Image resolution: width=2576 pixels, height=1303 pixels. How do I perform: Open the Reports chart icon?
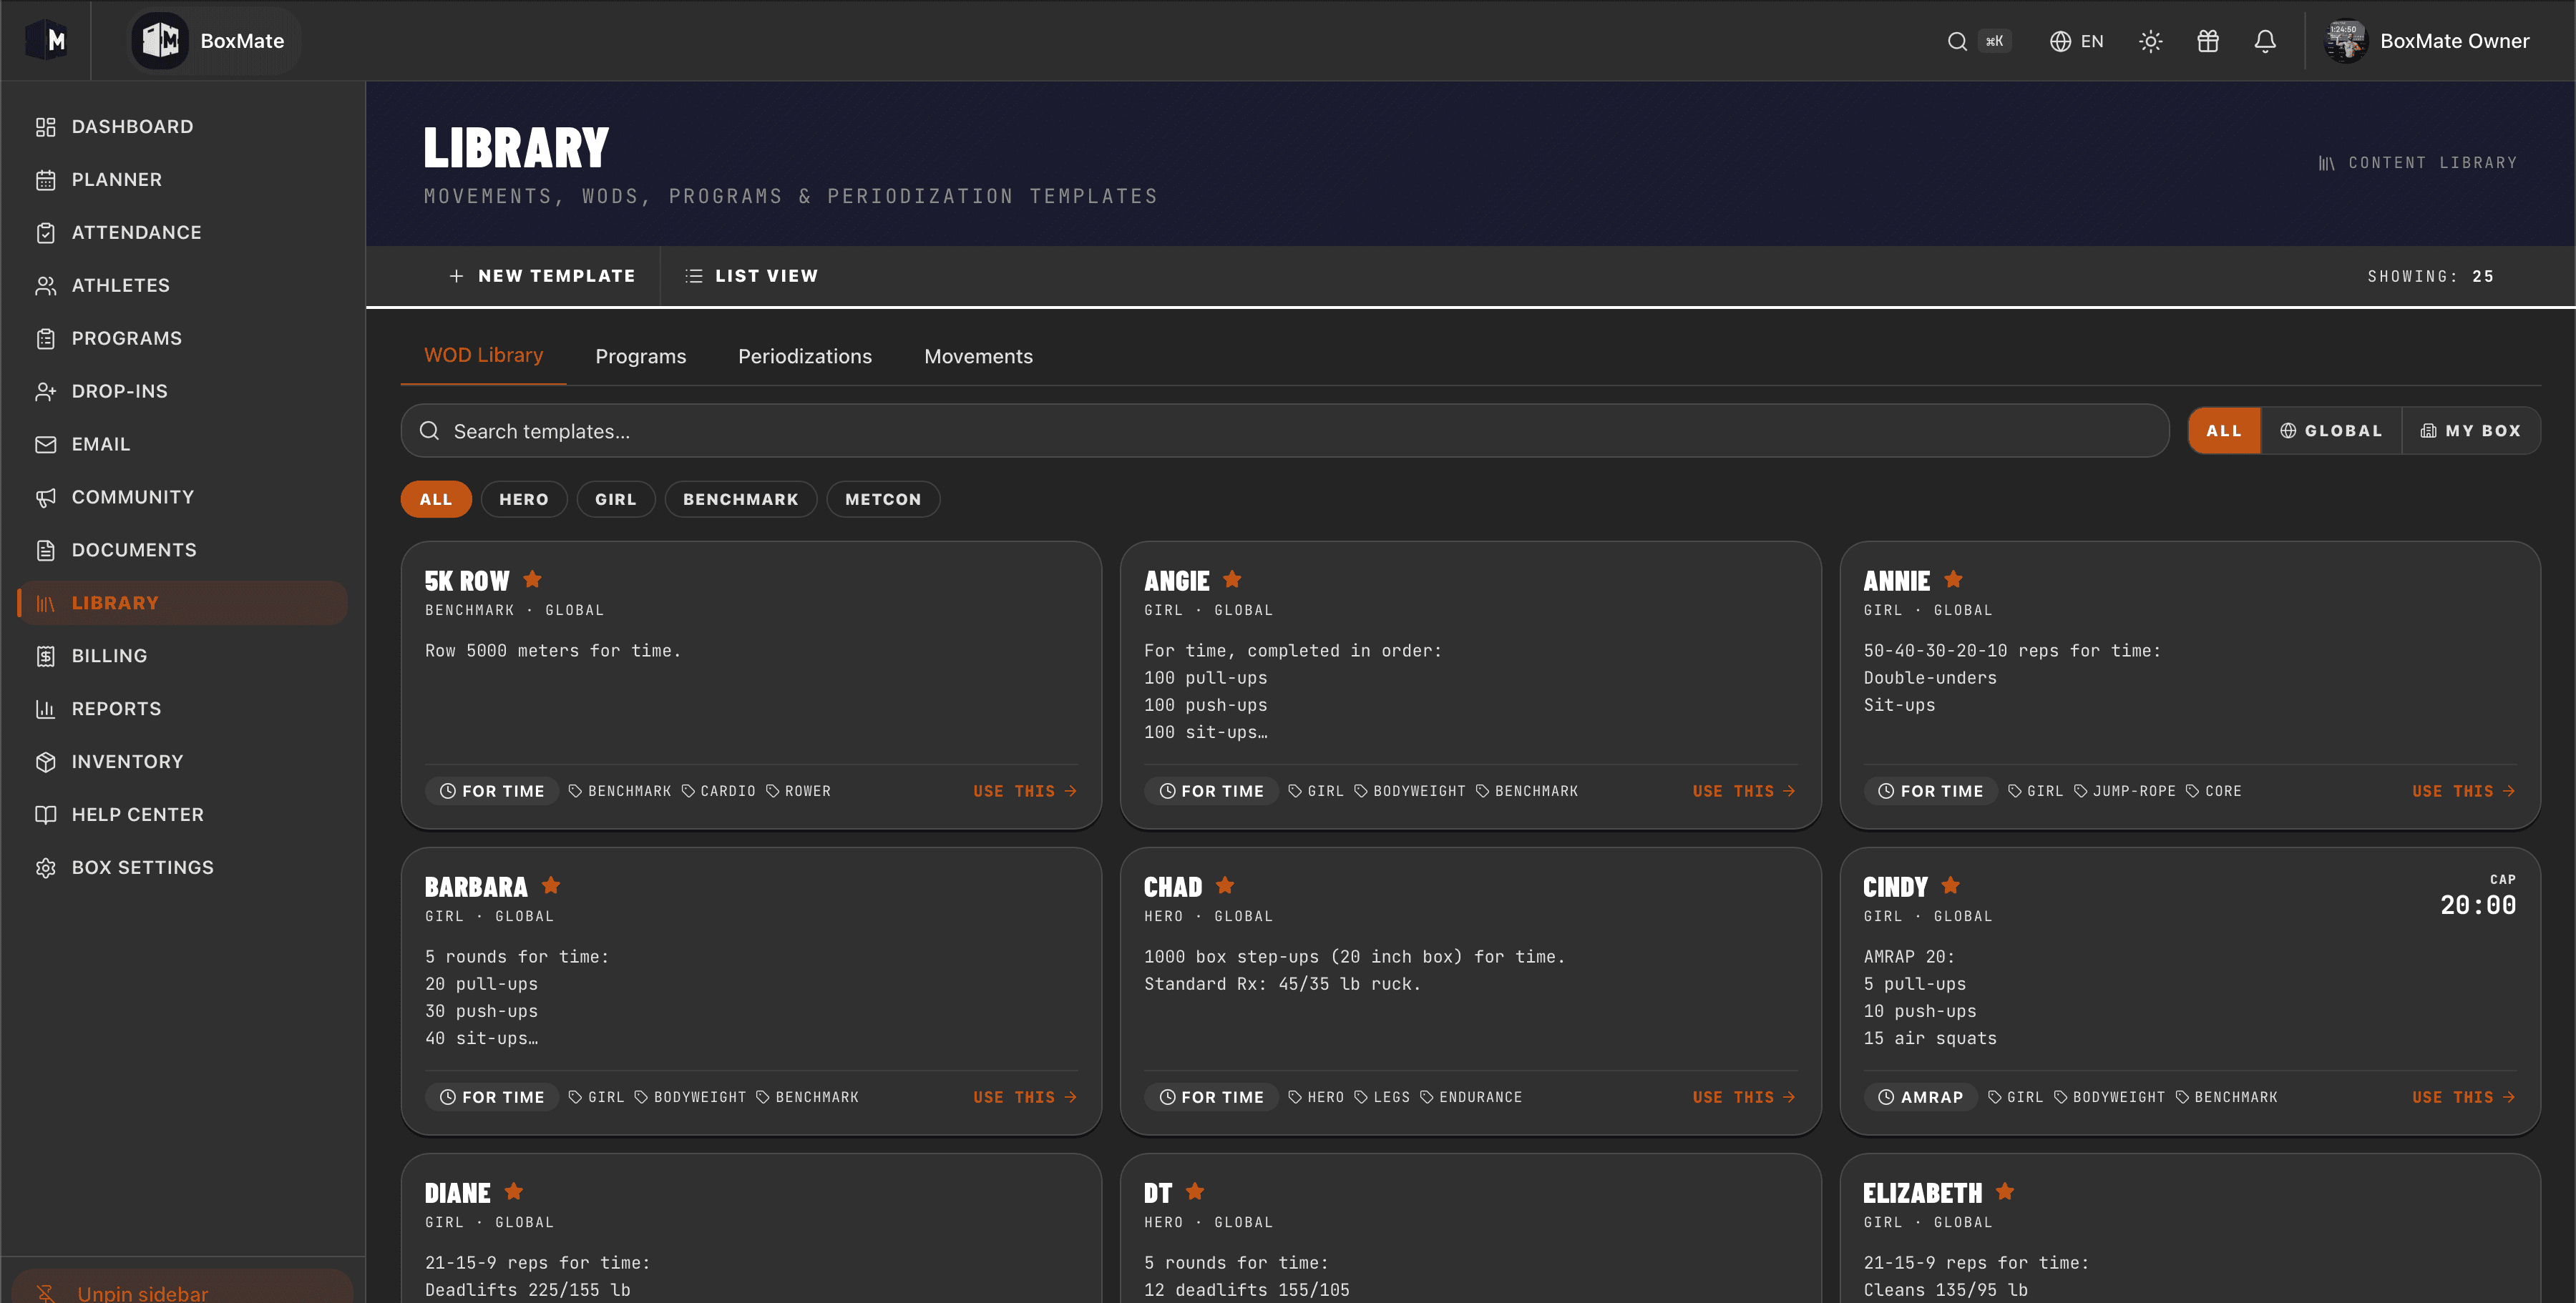pyautogui.click(x=45, y=709)
